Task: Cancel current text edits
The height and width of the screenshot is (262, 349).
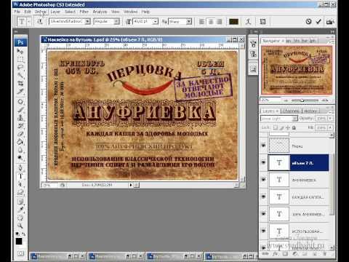Action: coord(308,22)
